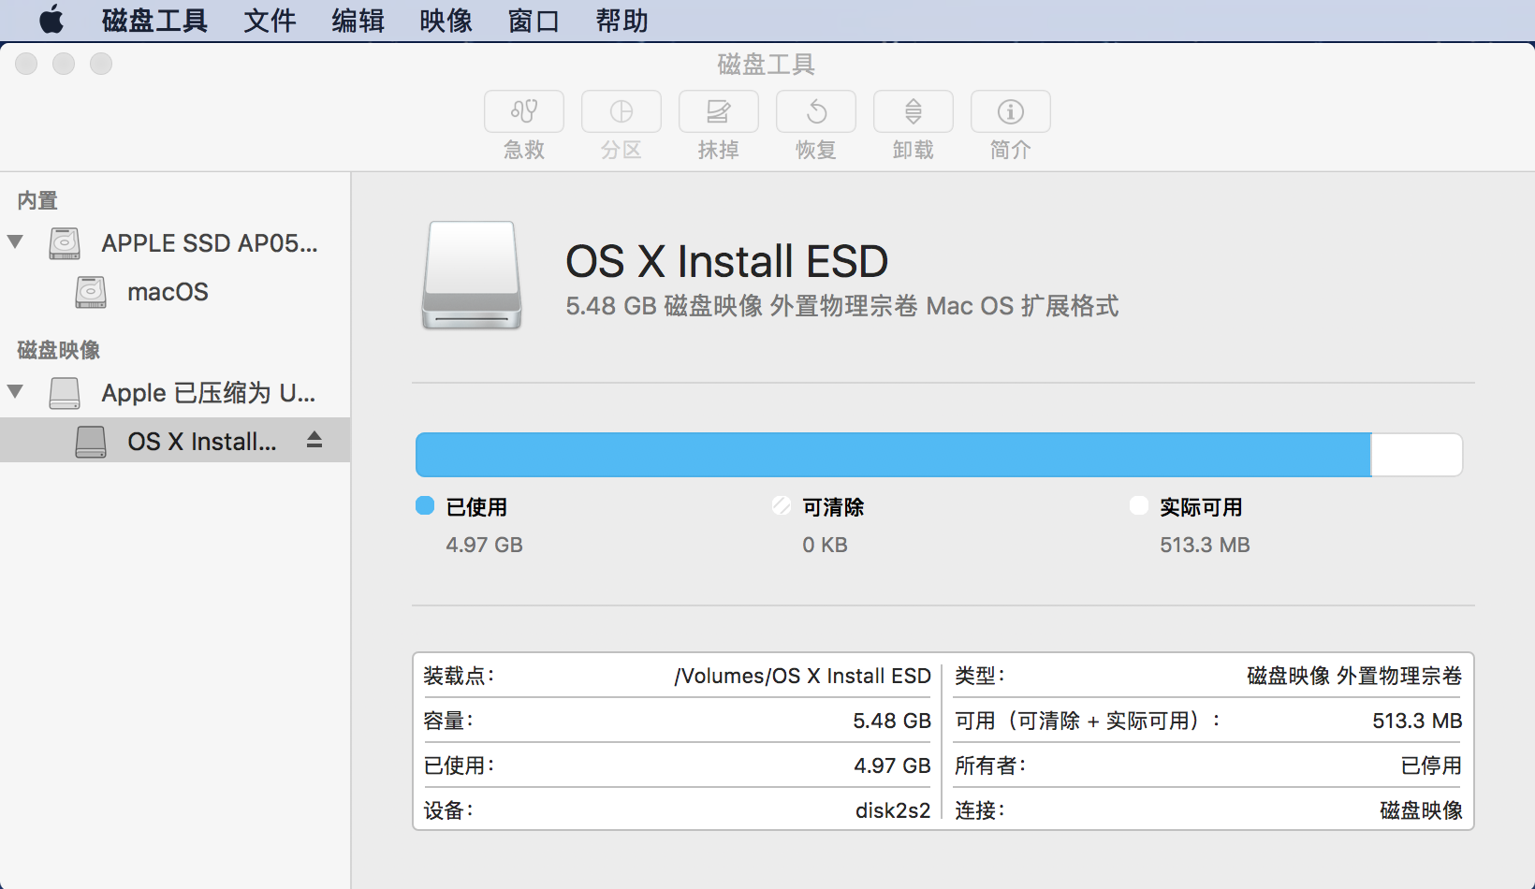
Task: Select OS X Install volume in sidebar
Action: (201, 442)
